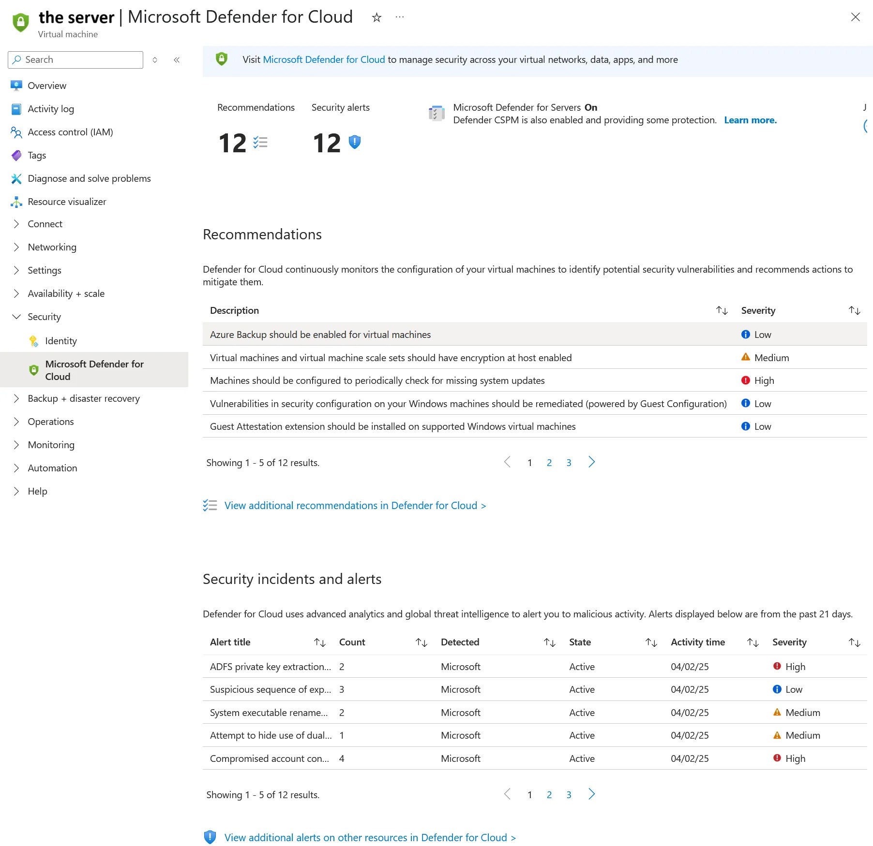Screen dimensions: 873x846
Task: Sort alerts by Detected column
Action: [550, 642]
